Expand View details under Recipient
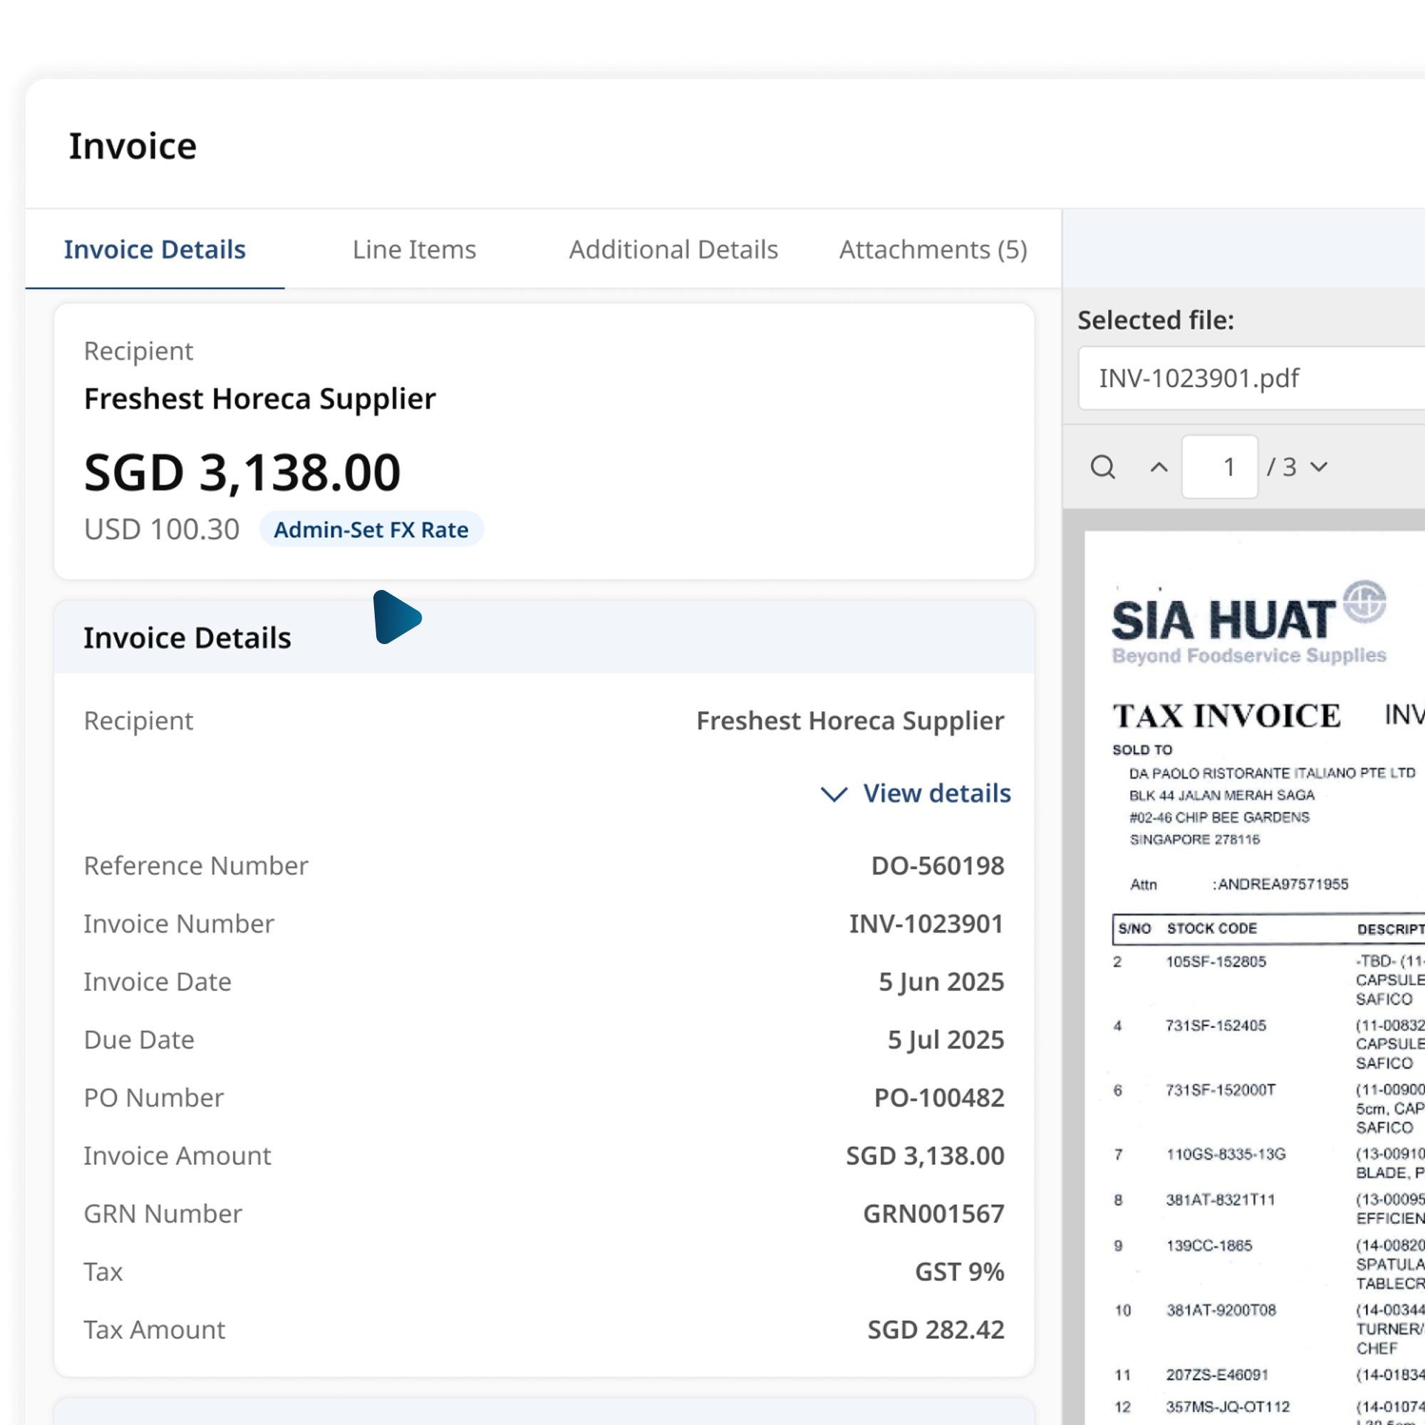1425x1425 pixels. click(x=916, y=793)
